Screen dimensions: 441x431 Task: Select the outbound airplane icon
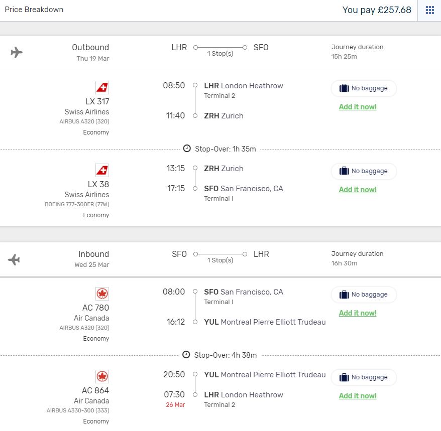coord(16,52)
